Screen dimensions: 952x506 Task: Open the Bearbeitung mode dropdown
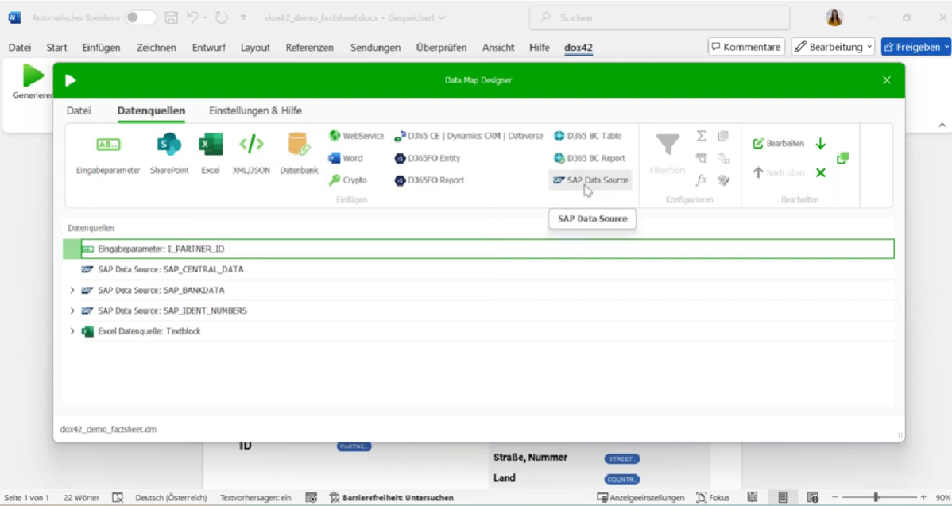coord(833,47)
